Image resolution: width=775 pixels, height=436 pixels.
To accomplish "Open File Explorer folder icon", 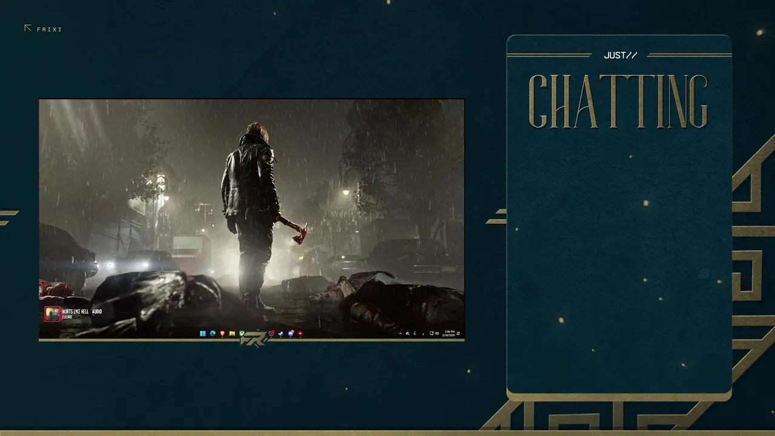I will tap(232, 334).
